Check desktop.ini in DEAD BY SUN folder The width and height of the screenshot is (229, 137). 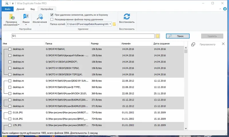coord(10,81)
